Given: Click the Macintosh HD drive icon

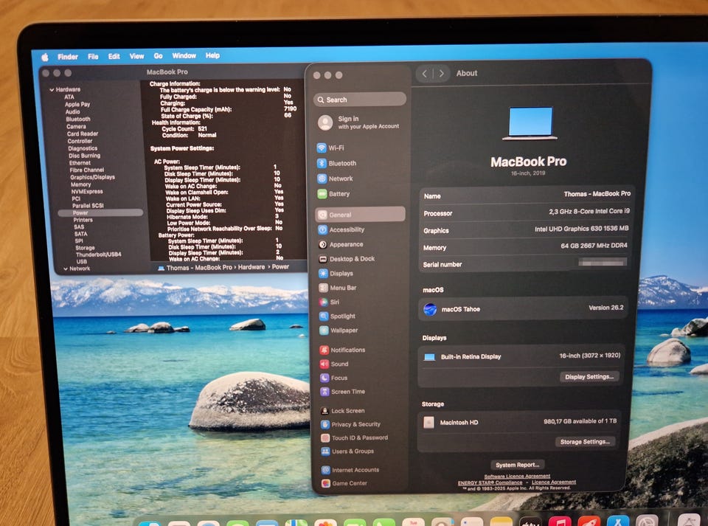Looking at the screenshot, I should (428, 422).
